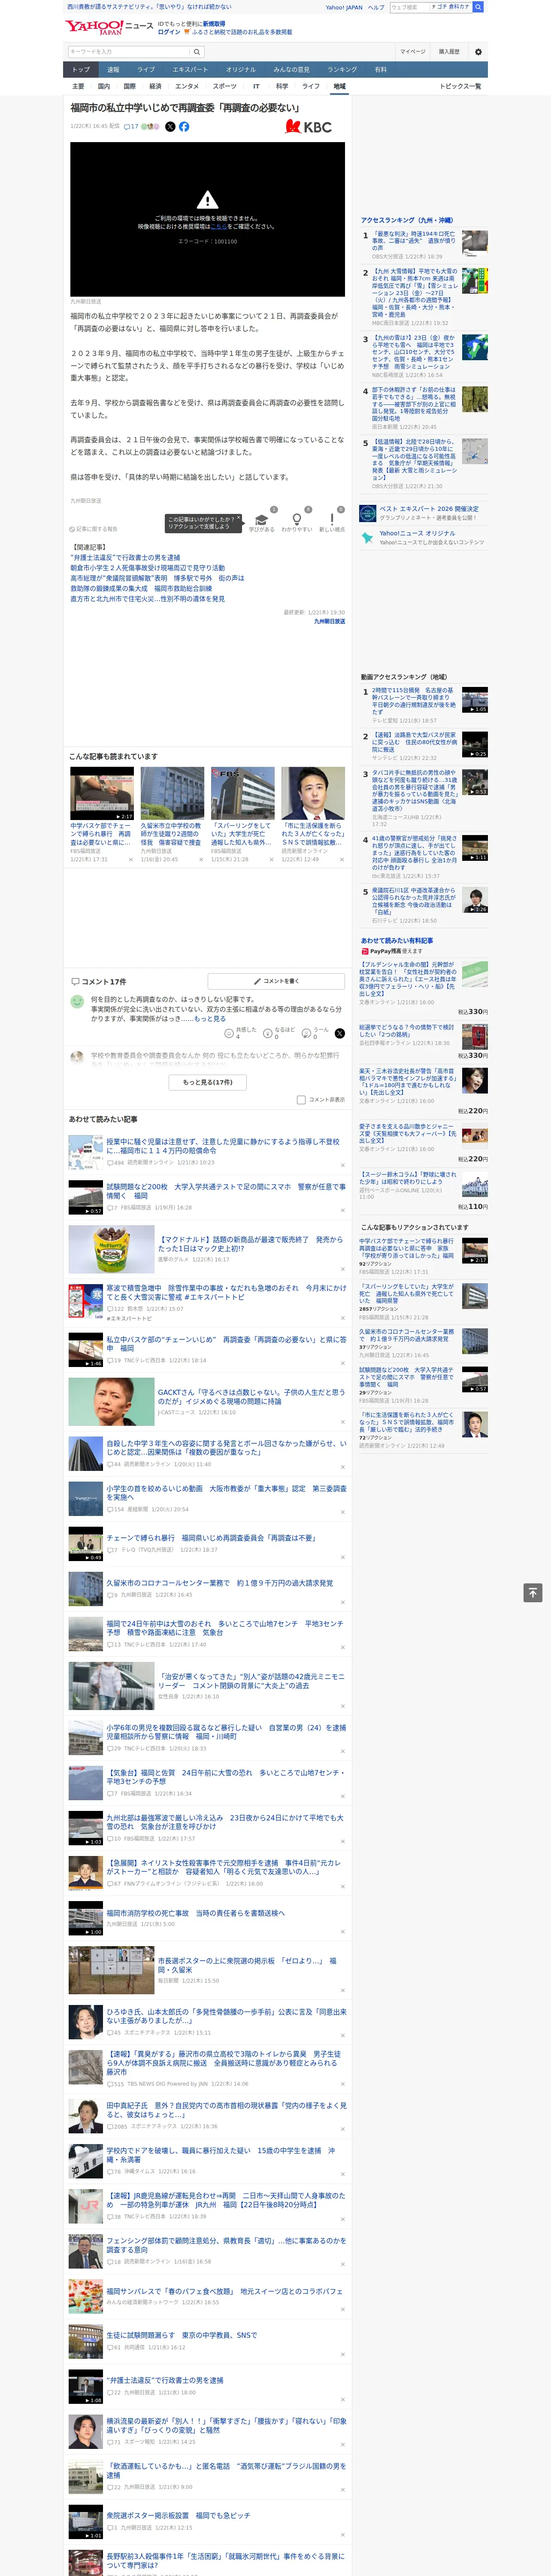This screenshot has width=551, height=2576.
Task: Open the トップ navigation tab
Action: point(81,70)
